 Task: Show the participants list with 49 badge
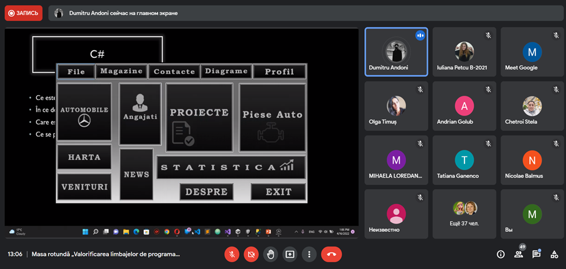[x=518, y=254]
